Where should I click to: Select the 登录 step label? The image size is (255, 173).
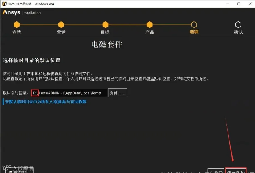[x=61, y=32]
